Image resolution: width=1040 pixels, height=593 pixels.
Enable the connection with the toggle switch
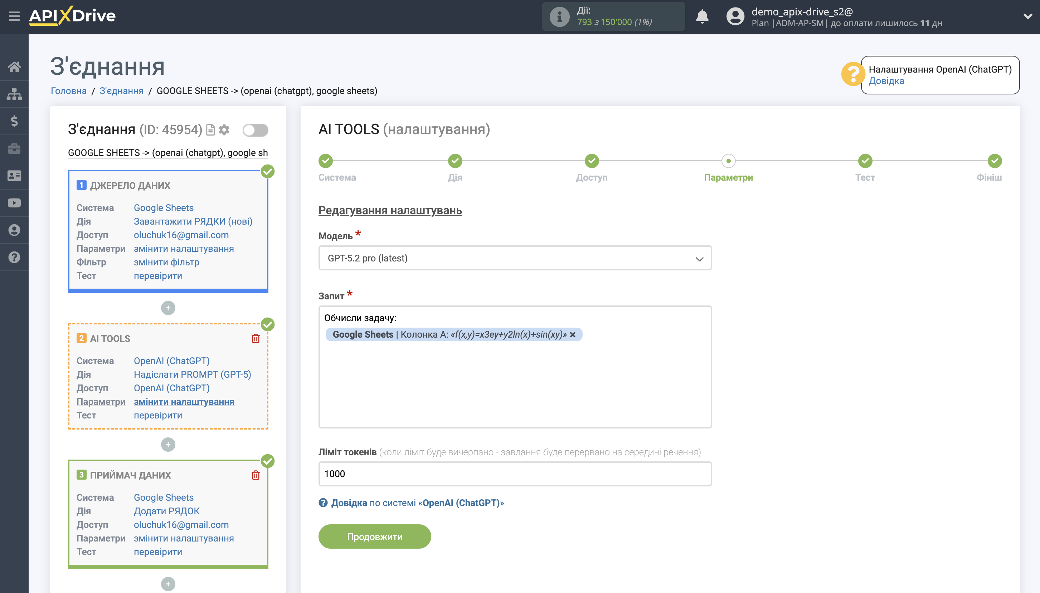[x=255, y=129]
